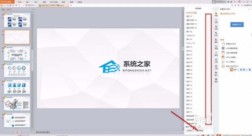Toggle visibility checkbox for 椭圆 45

[x=208, y=66]
